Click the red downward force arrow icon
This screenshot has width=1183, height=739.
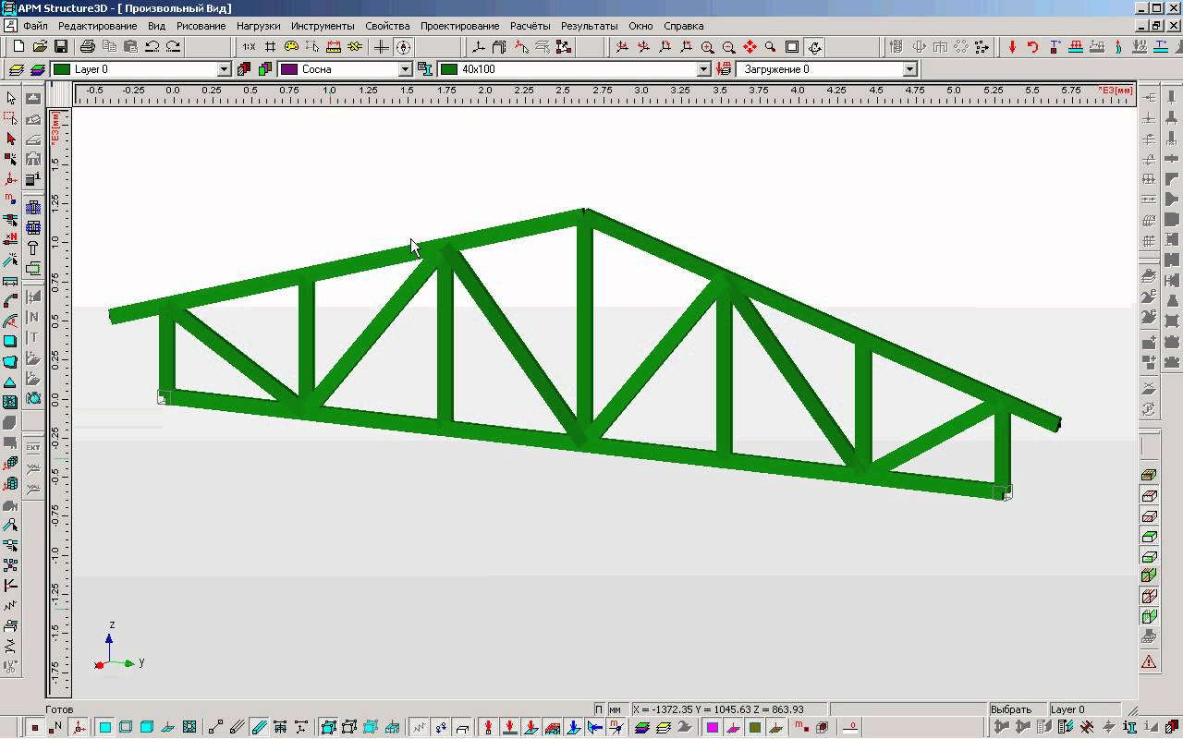coord(1012,46)
